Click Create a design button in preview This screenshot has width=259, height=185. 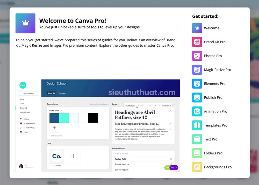click(28, 93)
